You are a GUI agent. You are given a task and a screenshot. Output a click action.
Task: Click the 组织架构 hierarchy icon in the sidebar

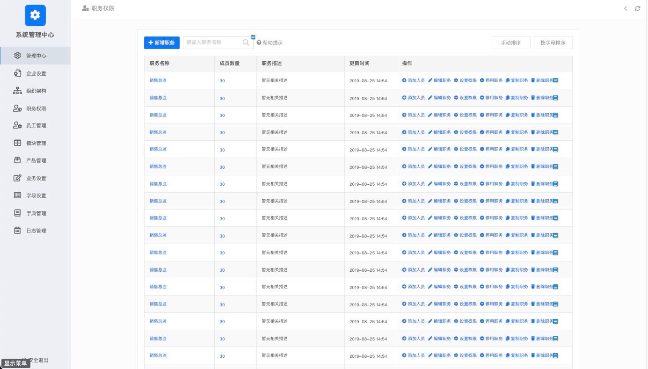click(17, 91)
